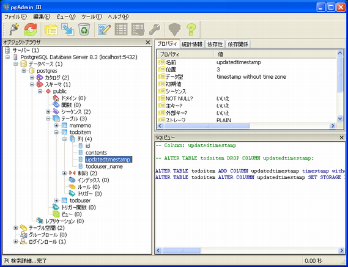Select the todouser_name column
This screenshot has width=348, height=267.
coord(104,166)
